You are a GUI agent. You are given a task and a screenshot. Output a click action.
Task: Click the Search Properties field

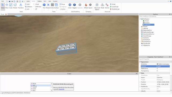click(x=155, y=59)
